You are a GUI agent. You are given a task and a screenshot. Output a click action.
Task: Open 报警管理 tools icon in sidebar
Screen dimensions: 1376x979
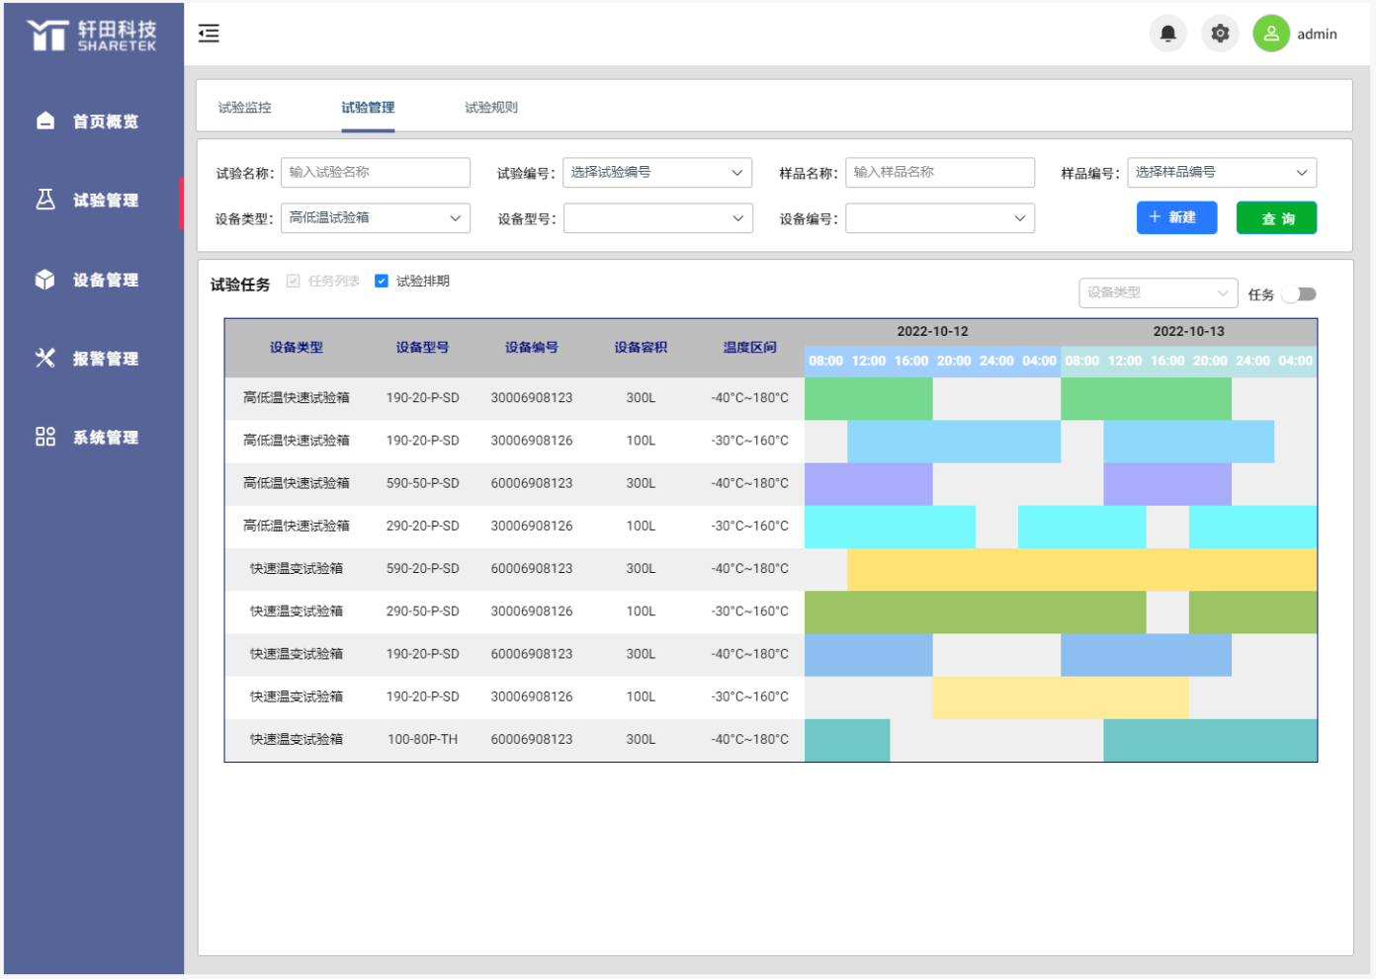click(45, 358)
